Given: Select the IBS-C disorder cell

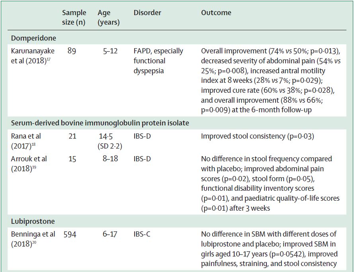Looking at the screenshot, I should [142, 234].
